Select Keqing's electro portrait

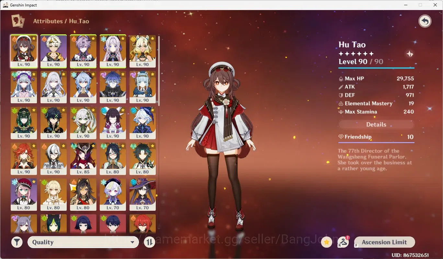24,224
